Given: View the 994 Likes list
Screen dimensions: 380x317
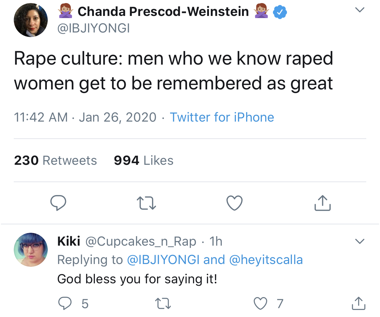Looking at the screenshot, I should click(x=143, y=160).
